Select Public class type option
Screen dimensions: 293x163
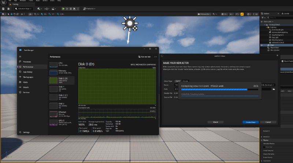pyautogui.click(x=178, y=81)
